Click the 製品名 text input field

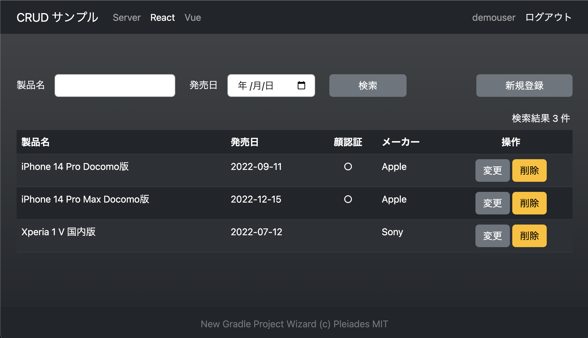click(x=115, y=86)
